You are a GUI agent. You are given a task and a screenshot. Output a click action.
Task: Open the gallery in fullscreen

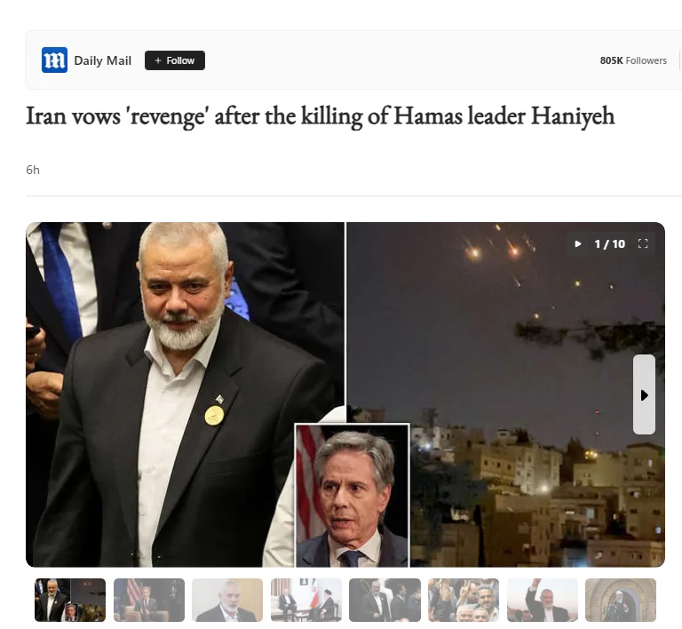pyautogui.click(x=643, y=244)
